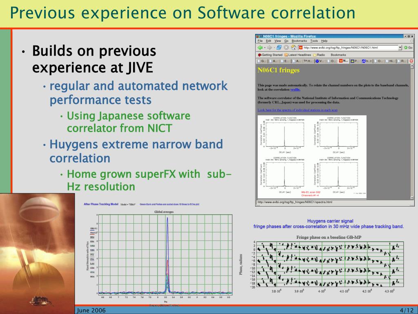Open the Radio bookmarks folder
The height and width of the screenshot is (314, 418).
[319, 55]
